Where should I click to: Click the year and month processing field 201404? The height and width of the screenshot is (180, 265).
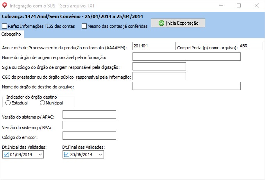pos(154,46)
